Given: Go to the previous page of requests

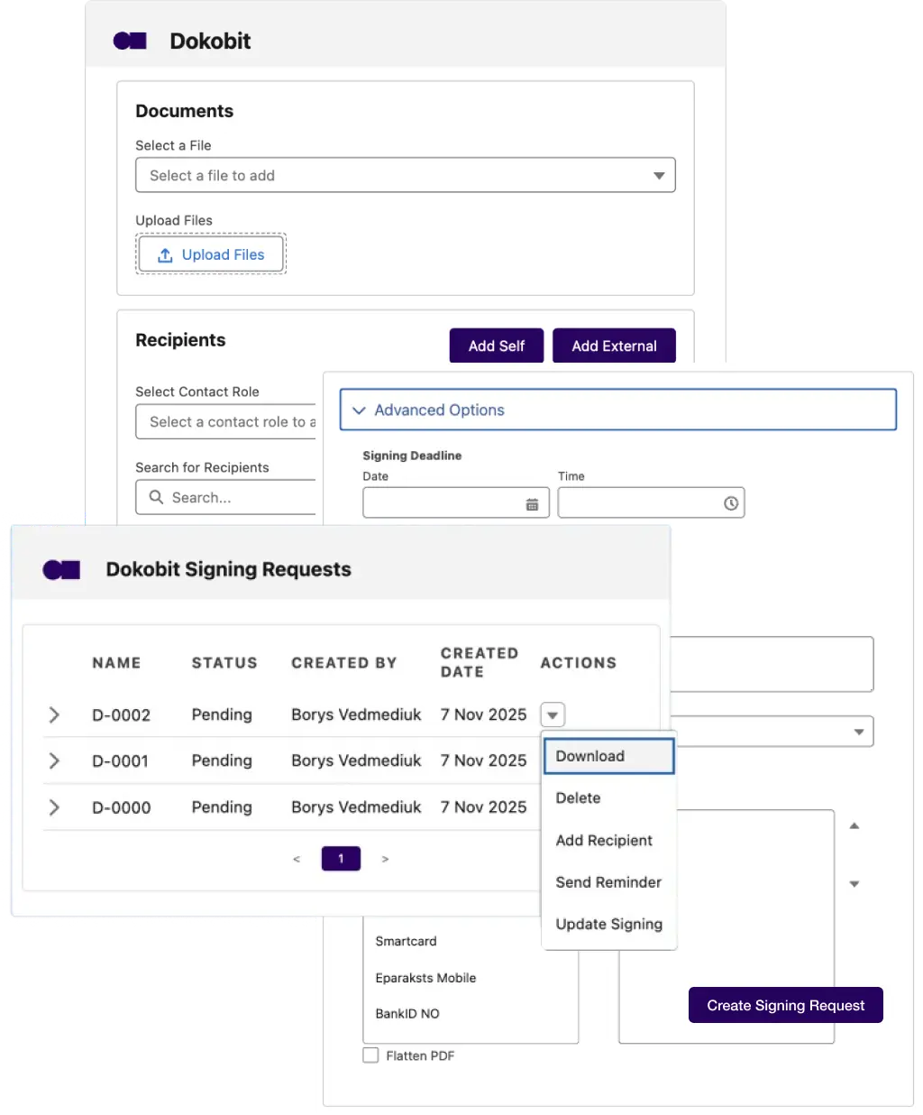Looking at the screenshot, I should (297, 859).
